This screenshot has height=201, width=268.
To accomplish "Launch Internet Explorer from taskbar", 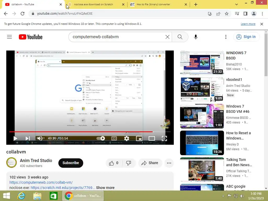I will click(21, 196).
